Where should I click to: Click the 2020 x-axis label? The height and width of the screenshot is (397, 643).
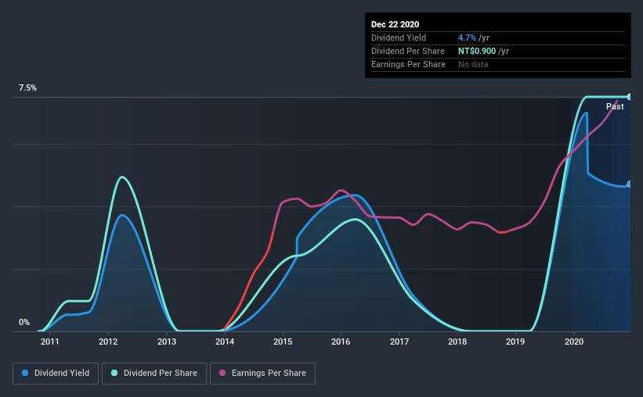click(x=574, y=342)
